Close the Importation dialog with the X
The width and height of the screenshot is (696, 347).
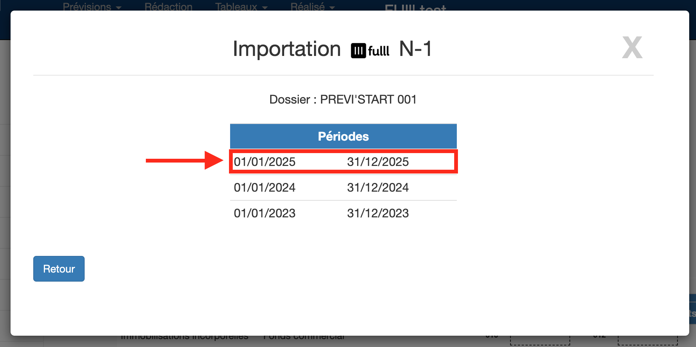[632, 48]
